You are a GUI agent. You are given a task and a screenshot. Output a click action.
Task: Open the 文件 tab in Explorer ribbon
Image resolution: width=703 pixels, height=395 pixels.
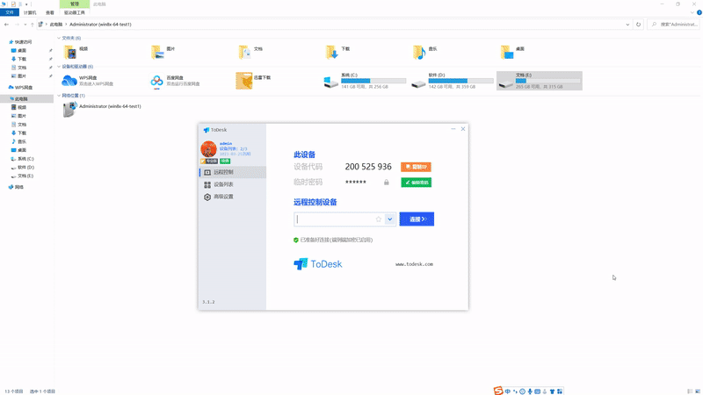(x=10, y=12)
